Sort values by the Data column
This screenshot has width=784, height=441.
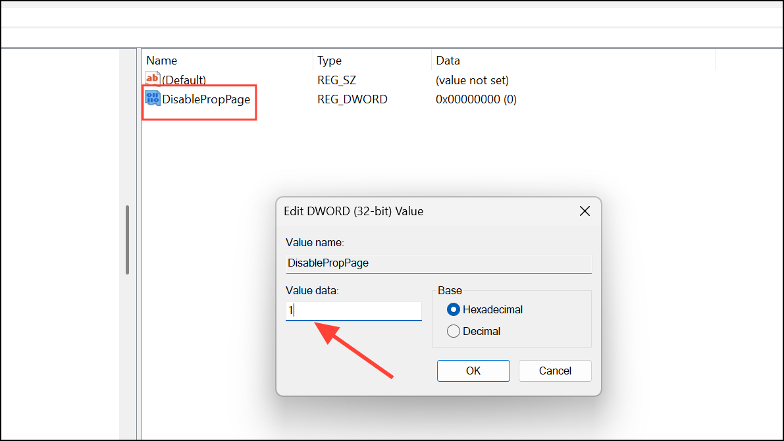pyautogui.click(x=447, y=60)
